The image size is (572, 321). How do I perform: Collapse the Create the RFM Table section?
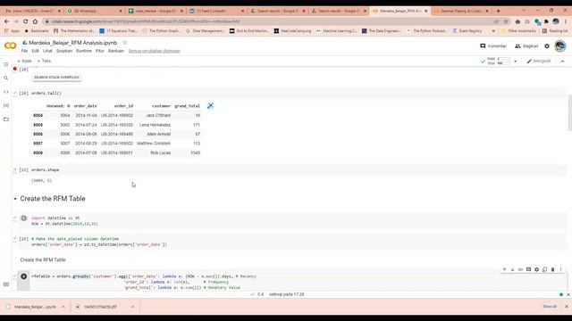tap(15, 199)
